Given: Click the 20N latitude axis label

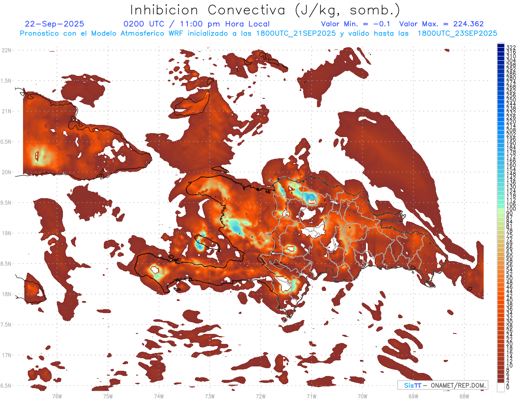Looking at the screenshot, I should tap(7, 172).
